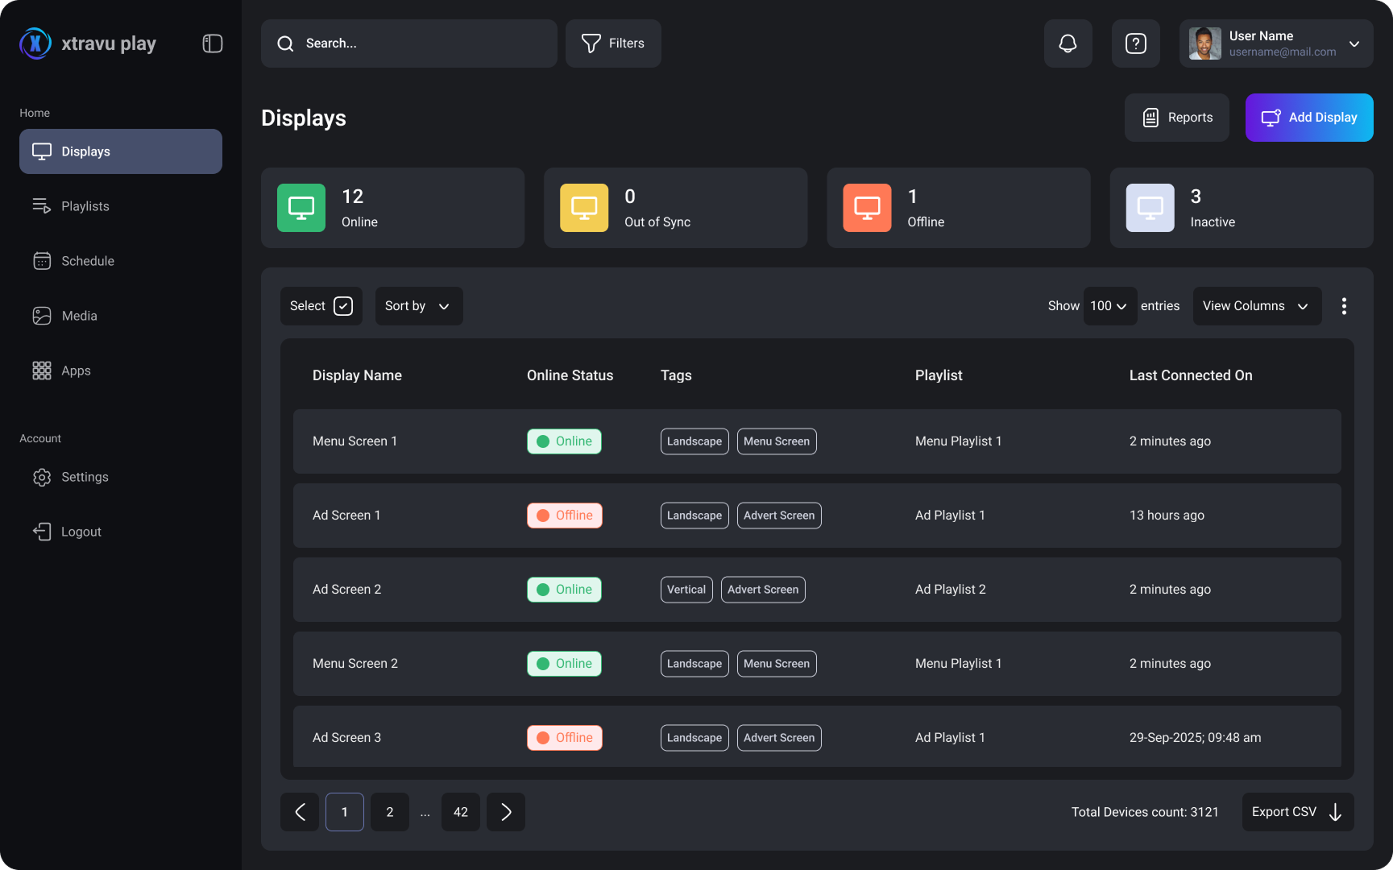Expand View Columns dropdown
This screenshot has height=870, width=1393.
1257,306
